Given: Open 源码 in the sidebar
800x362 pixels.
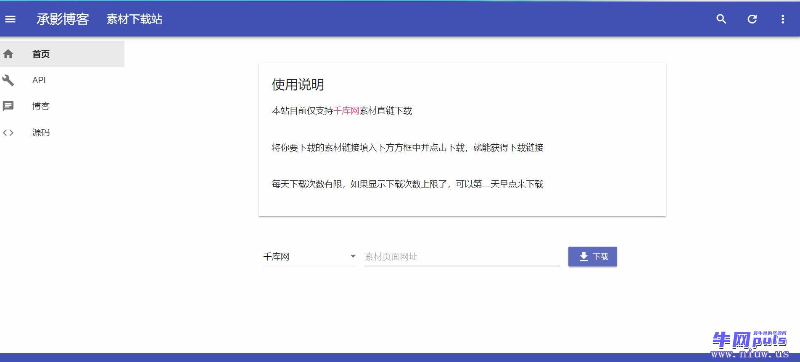Looking at the screenshot, I should [62, 133].
